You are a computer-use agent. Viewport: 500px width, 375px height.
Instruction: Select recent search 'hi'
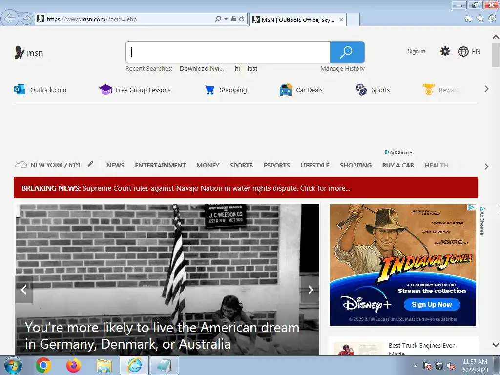[237, 68]
